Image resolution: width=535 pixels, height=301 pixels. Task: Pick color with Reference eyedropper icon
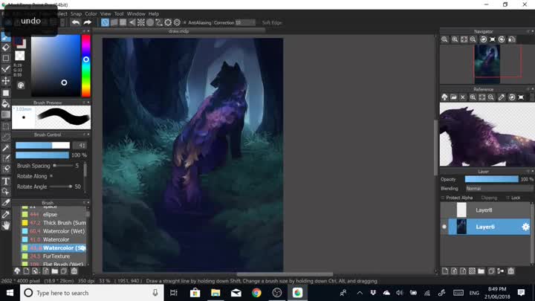tap(502, 97)
